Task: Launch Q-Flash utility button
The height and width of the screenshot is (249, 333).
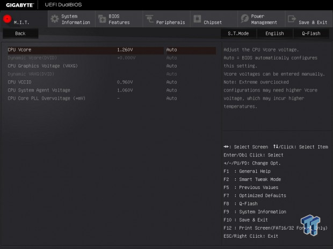Action: [x=311, y=33]
